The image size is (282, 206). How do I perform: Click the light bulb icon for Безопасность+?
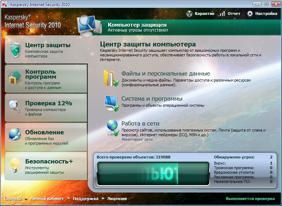tap(15, 165)
